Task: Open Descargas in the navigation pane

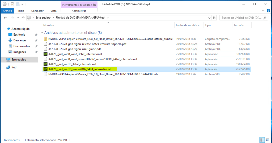Action: [20, 40]
